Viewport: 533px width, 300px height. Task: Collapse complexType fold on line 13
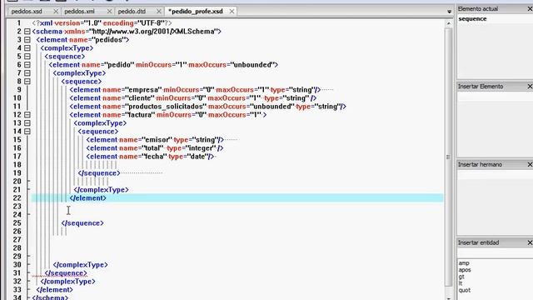click(27, 123)
